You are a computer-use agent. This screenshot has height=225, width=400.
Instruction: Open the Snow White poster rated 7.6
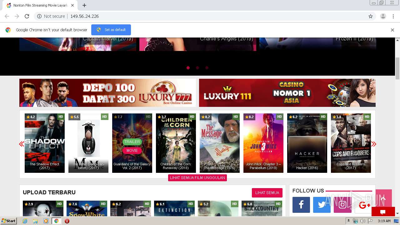click(x=87, y=208)
